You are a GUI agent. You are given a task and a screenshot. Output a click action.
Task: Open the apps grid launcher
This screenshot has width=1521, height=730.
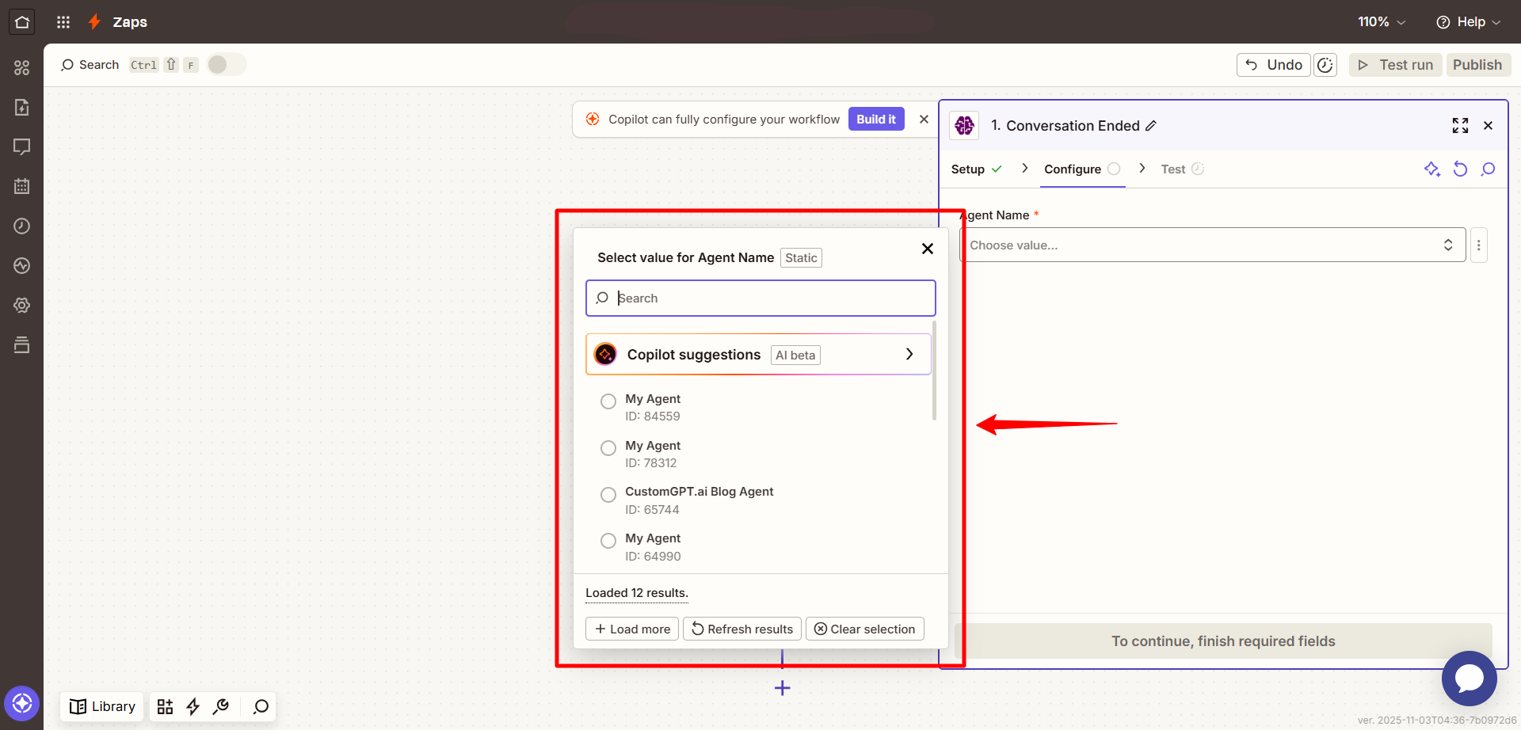tap(63, 22)
